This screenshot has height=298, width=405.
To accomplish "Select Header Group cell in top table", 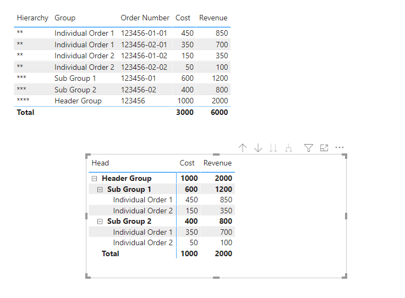I will tap(78, 101).
